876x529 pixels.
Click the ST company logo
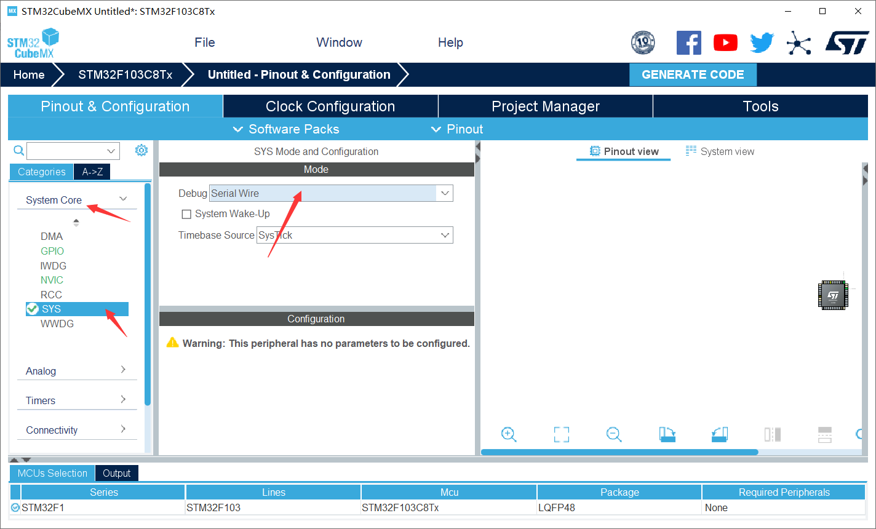tap(847, 42)
